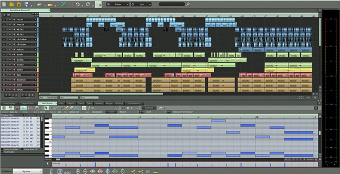Click the blue circular transport button
340x174 pixels.
pos(108,171)
